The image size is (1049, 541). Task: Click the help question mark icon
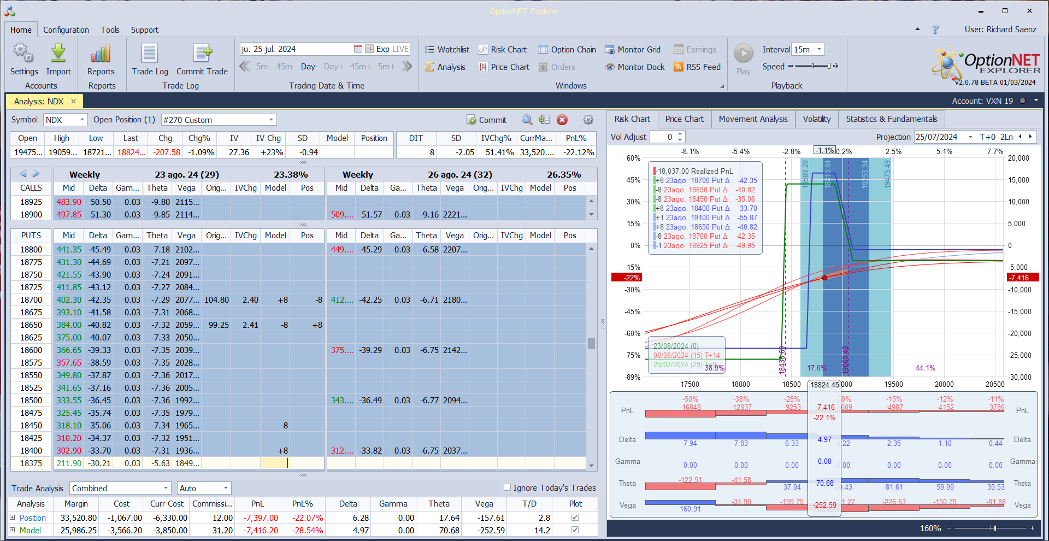click(x=935, y=30)
